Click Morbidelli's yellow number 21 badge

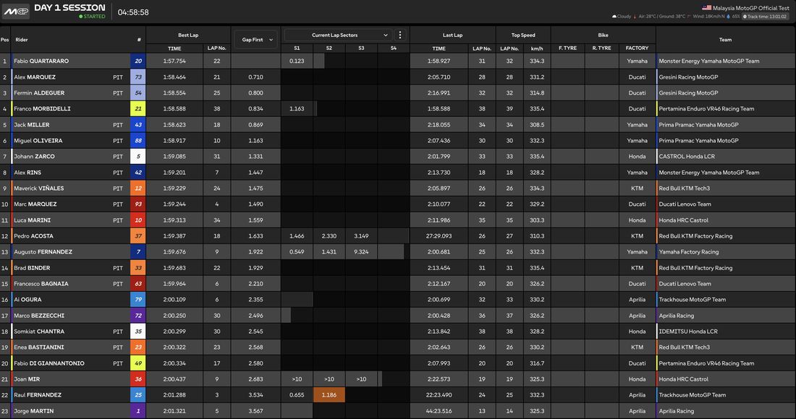tap(138, 108)
